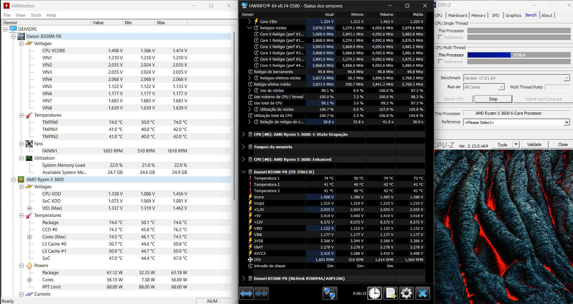This screenshot has height=304, width=573.
Task: Open the Benchmark version dropdown in CPU-Z
Action: [566, 78]
